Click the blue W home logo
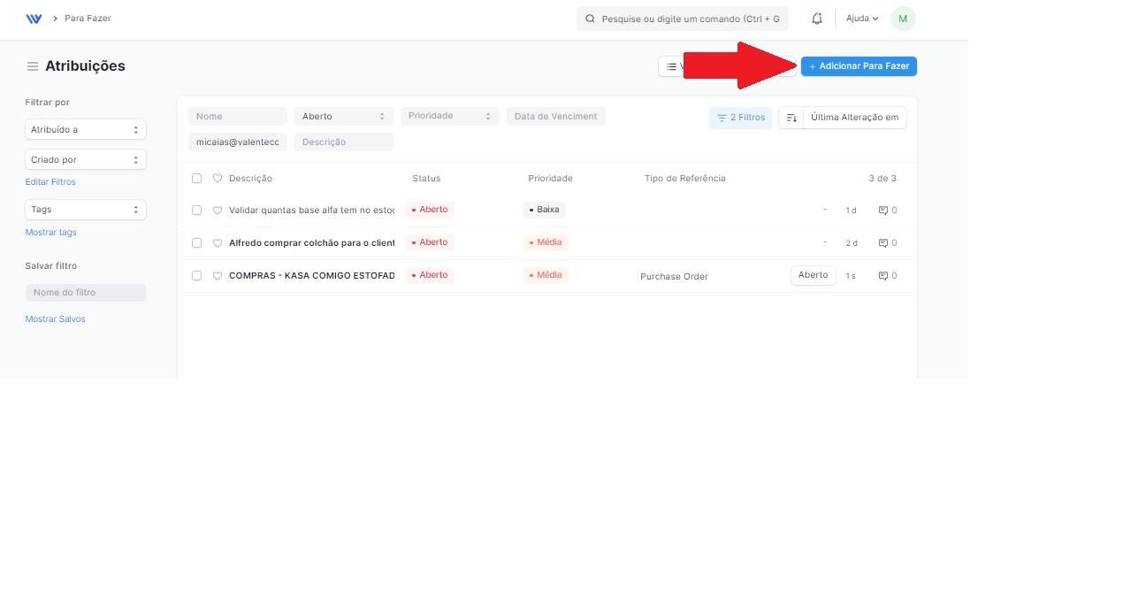 [34, 19]
